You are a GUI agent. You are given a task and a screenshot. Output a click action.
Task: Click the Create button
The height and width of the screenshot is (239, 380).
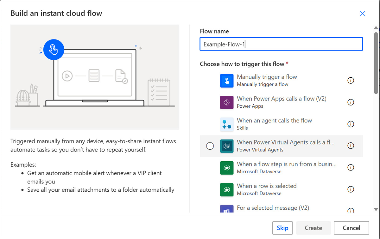313,228
